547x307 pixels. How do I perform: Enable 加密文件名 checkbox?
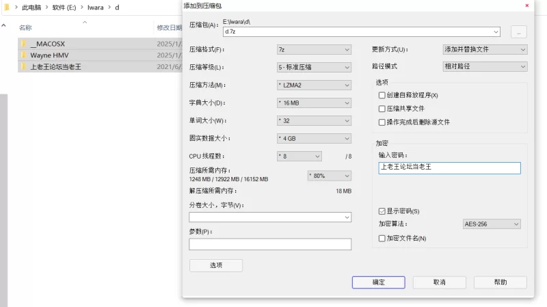point(382,238)
